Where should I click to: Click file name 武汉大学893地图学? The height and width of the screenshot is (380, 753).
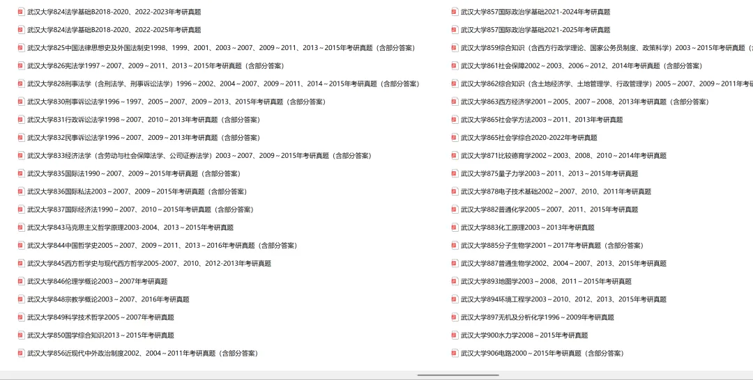[x=546, y=281]
